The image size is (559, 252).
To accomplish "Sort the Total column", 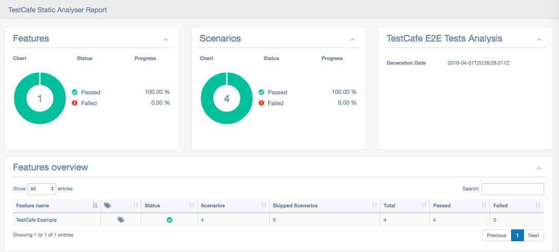I will (x=405, y=205).
